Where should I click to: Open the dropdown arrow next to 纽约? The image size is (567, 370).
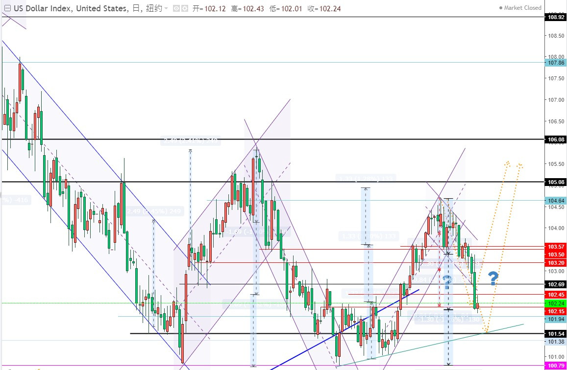[166, 8]
